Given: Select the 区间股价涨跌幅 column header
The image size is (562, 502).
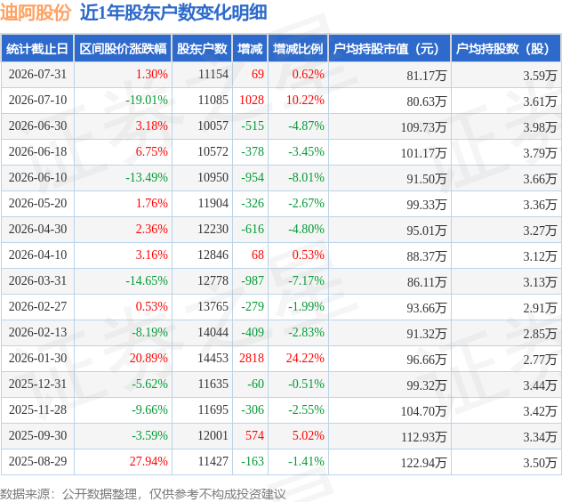Looking at the screenshot, I should (x=123, y=48).
